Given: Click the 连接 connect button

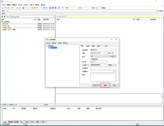Looking at the screenshot, I should point(105,85).
